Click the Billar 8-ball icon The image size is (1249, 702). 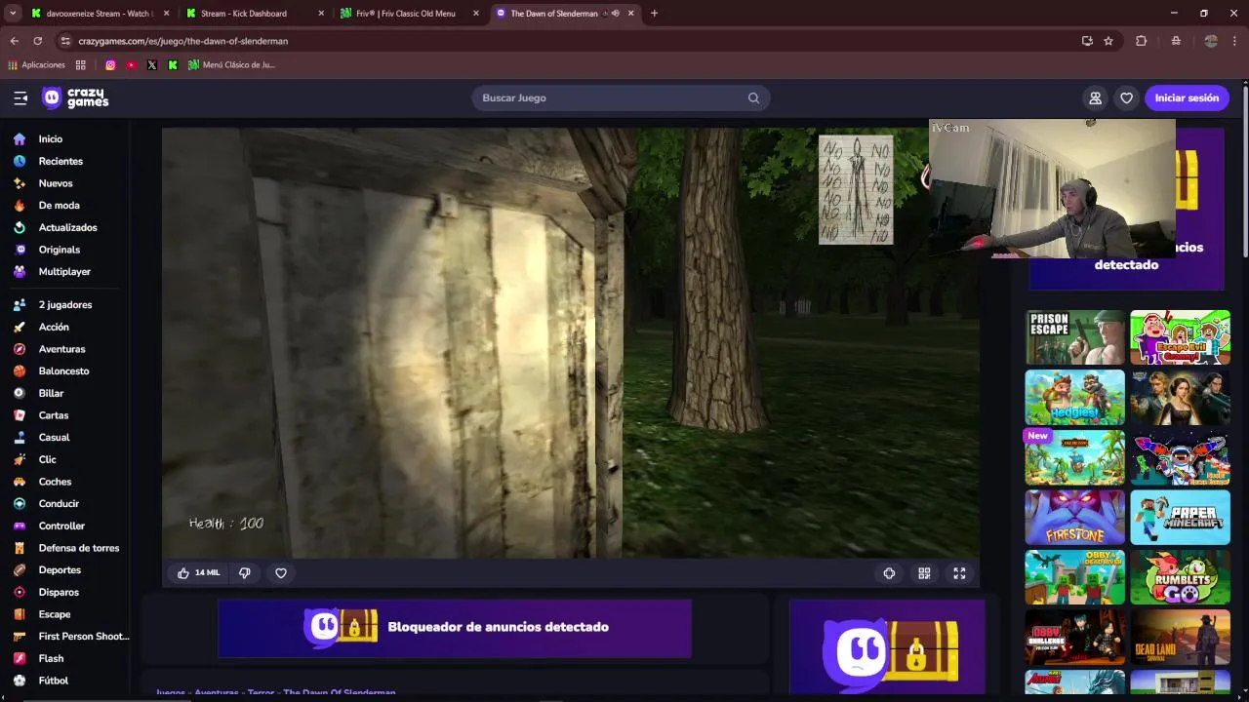(20, 393)
